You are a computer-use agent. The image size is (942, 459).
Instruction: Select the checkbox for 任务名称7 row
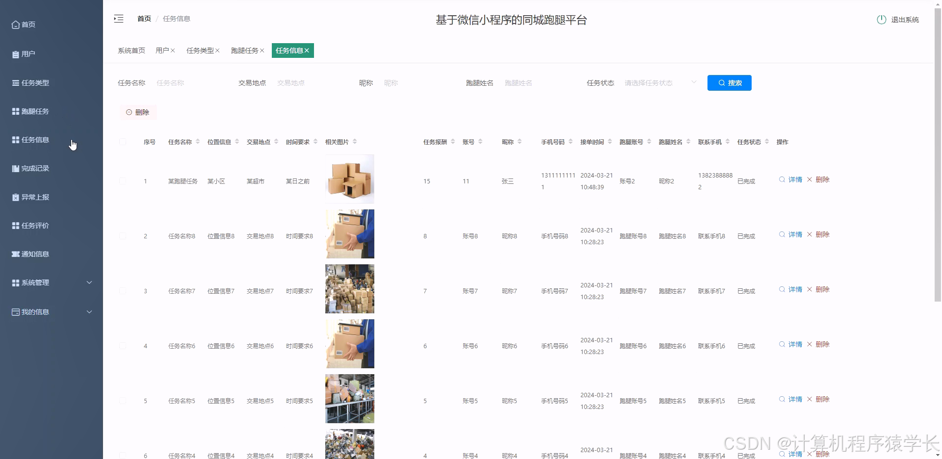pos(123,291)
